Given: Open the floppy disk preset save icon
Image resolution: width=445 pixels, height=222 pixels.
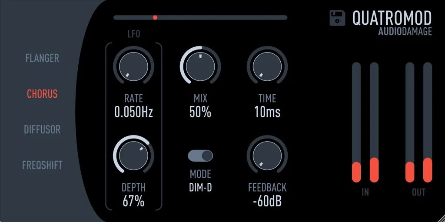Looking at the screenshot, I should point(337,18).
